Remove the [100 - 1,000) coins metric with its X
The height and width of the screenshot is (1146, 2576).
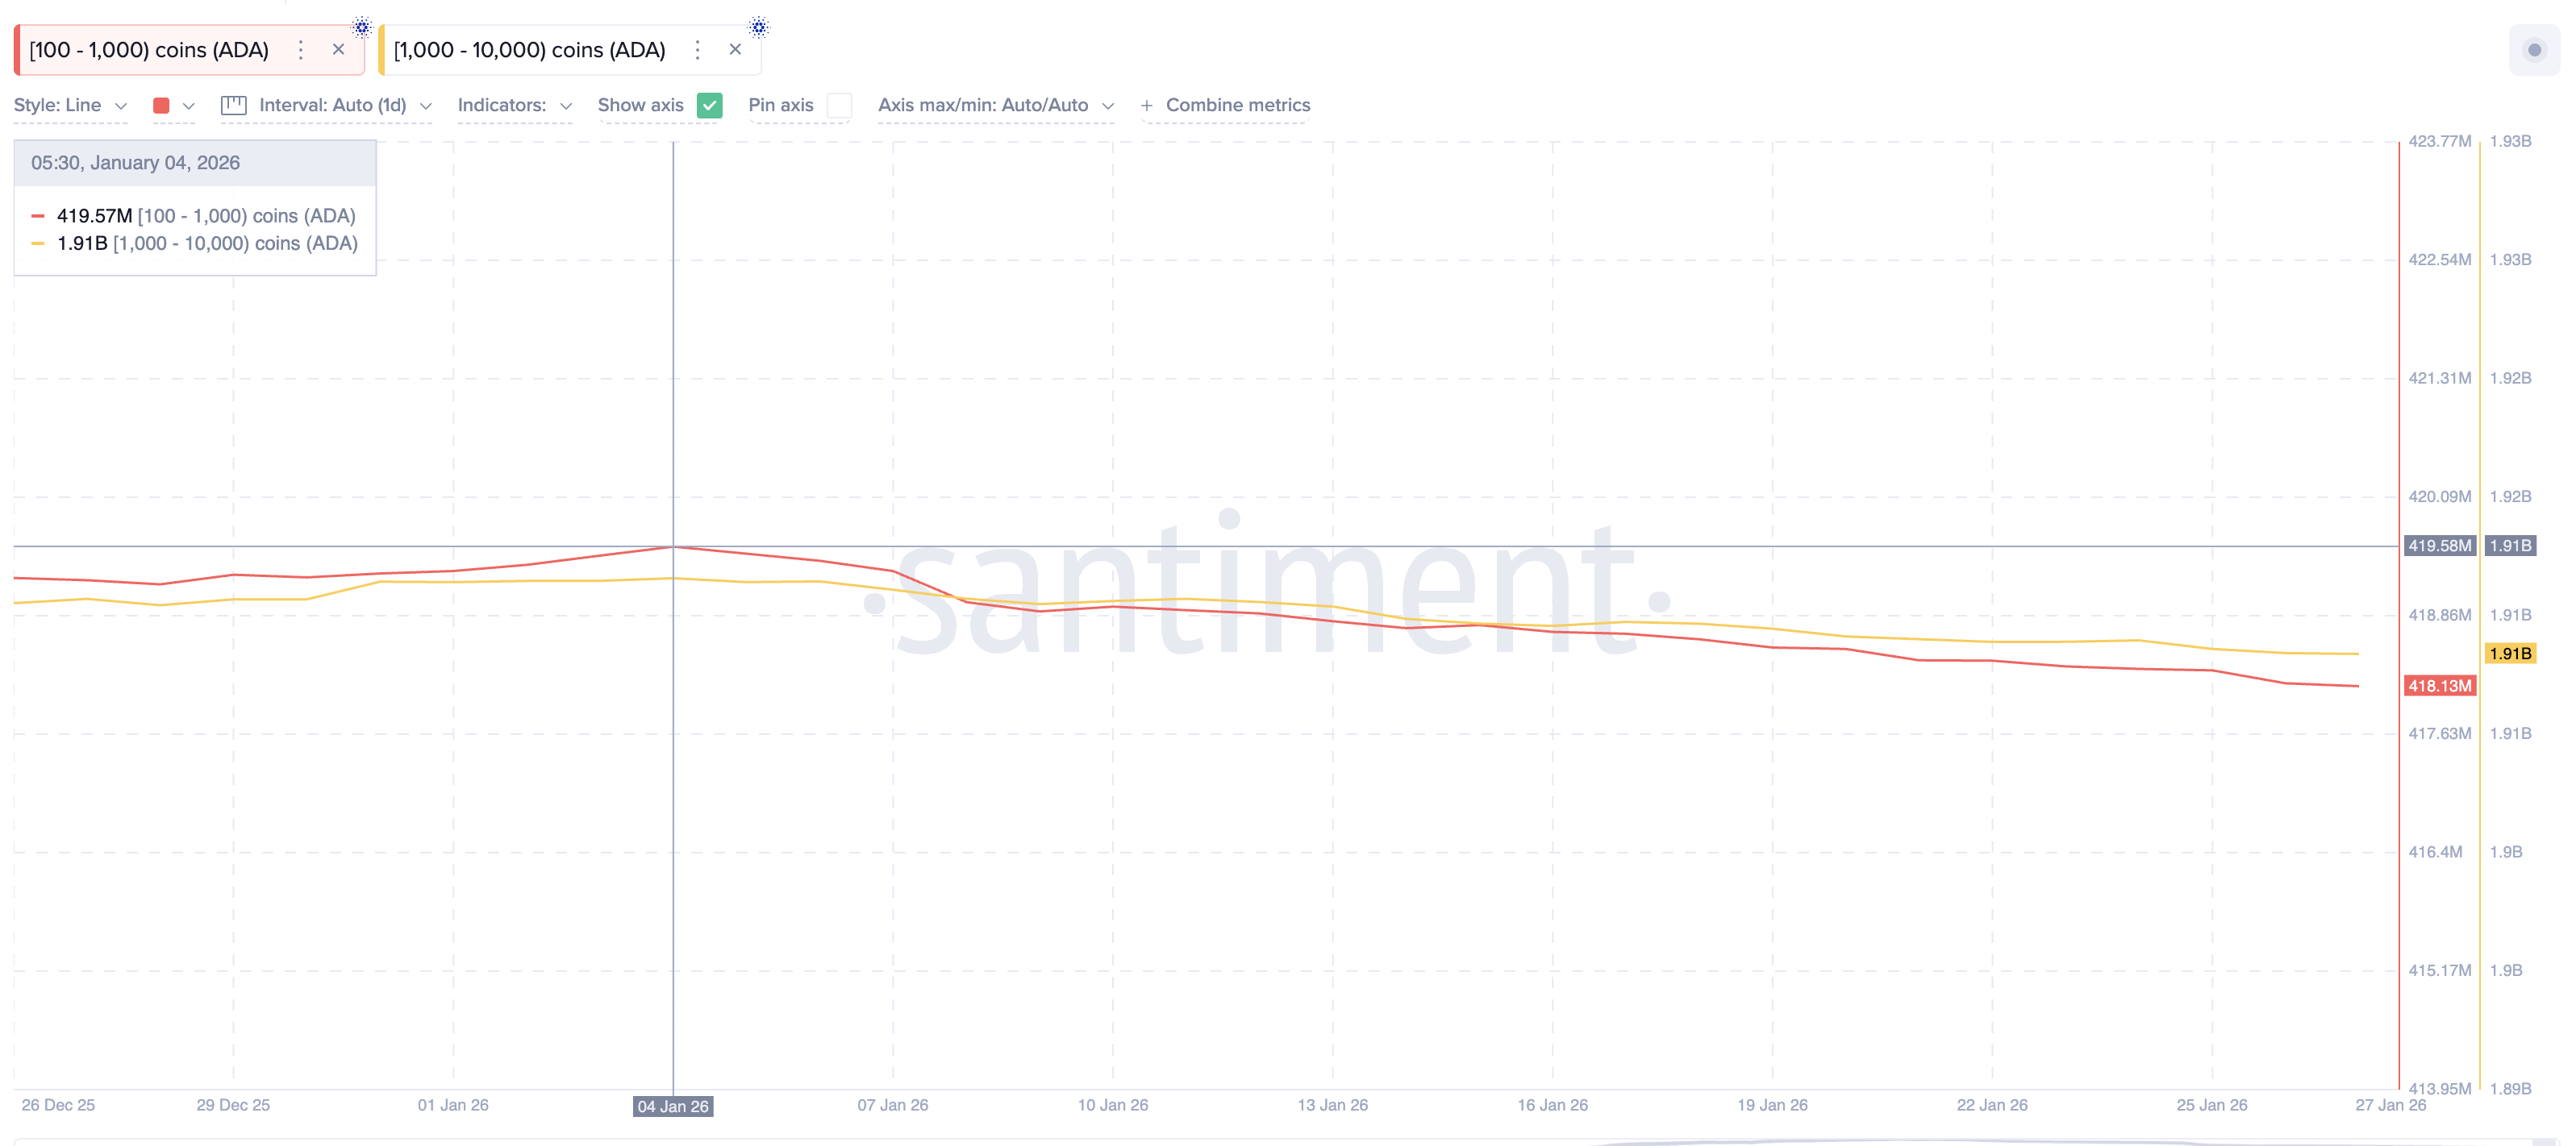339,49
